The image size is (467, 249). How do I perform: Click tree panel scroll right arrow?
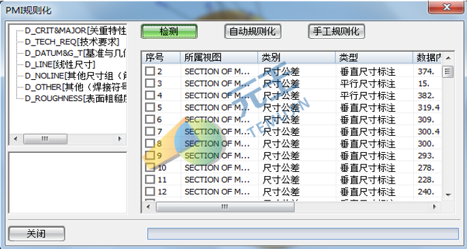click(x=120, y=139)
